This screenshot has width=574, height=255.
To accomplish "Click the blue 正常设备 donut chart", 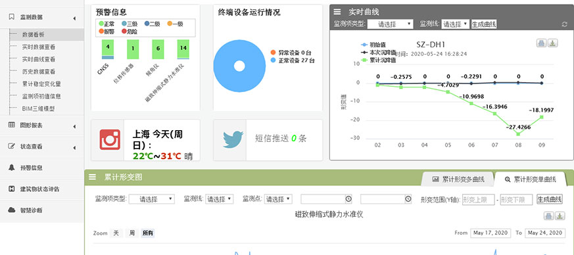I will pyautogui.click(x=239, y=66).
